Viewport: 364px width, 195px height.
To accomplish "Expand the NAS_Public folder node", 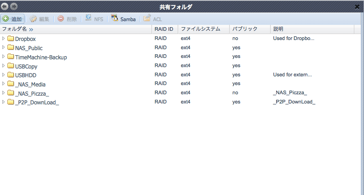I will [x=3, y=47].
